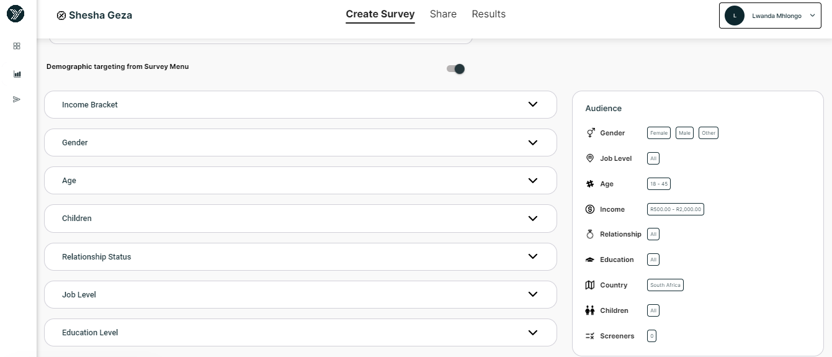
Task: Click the app logo in the sidebar
Action: (x=16, y=14)
